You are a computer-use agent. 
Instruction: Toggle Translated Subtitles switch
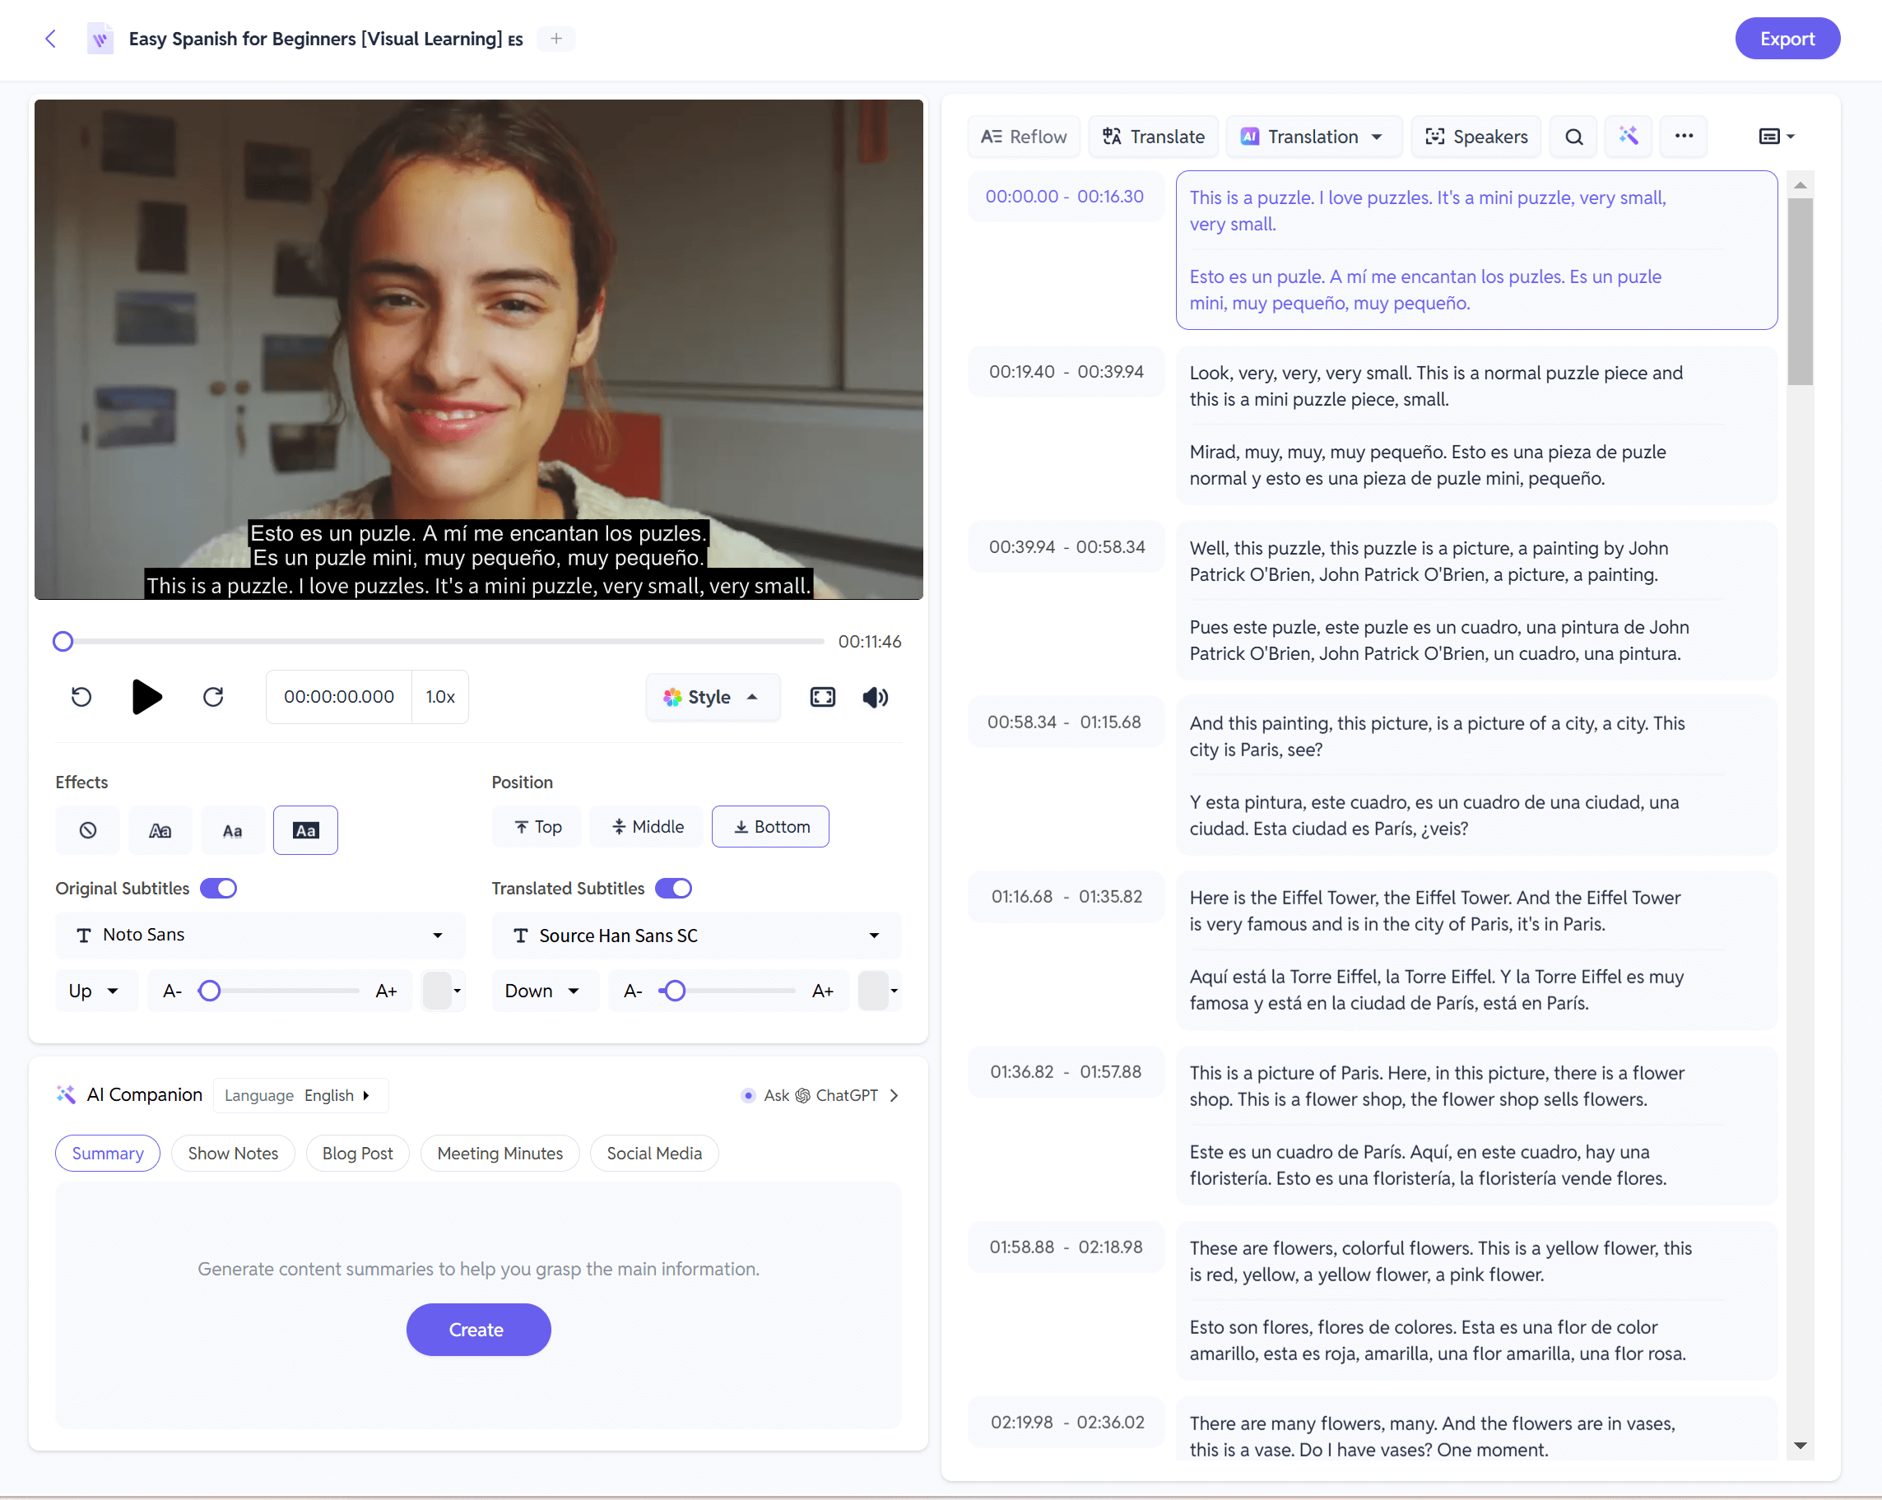click(x=673, y=888)
